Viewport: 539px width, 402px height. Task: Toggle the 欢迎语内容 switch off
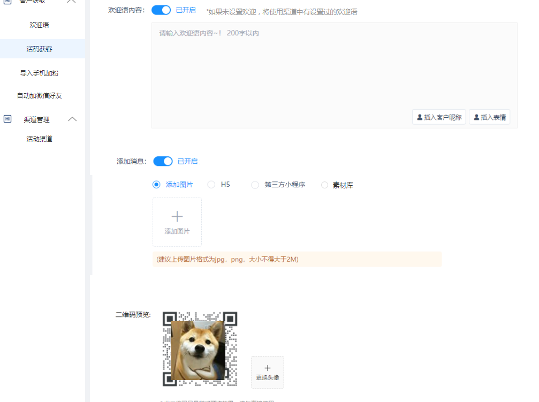pyautogui.click(x=161, y=10)
